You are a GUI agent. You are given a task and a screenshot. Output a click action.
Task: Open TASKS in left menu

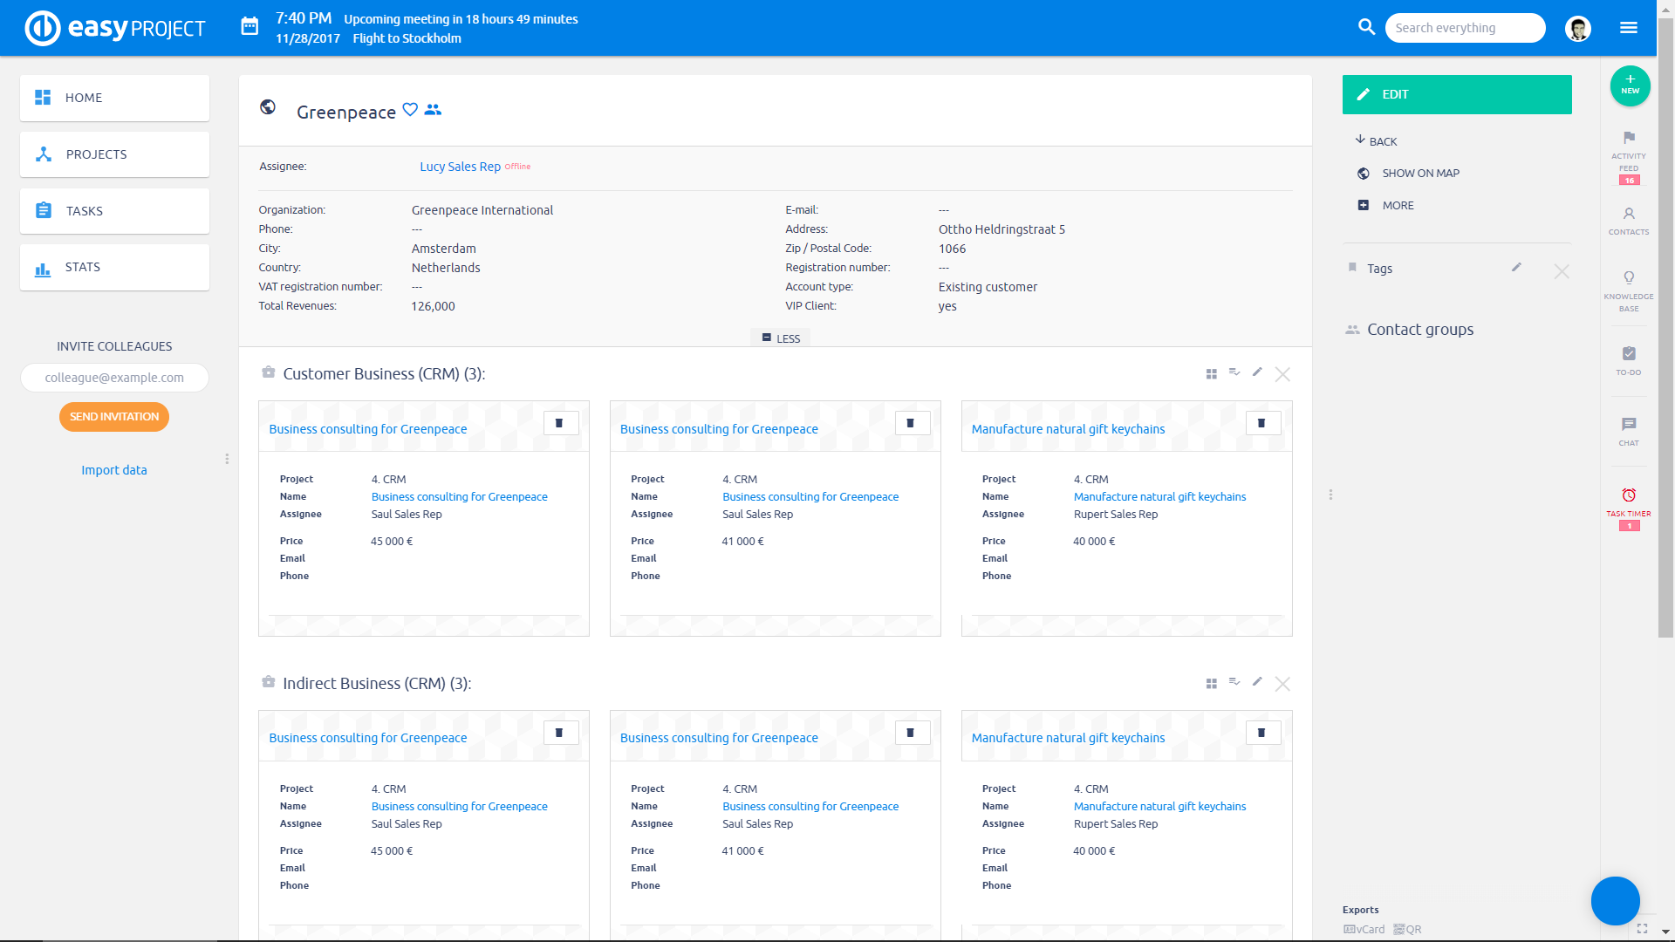point(114,211)
